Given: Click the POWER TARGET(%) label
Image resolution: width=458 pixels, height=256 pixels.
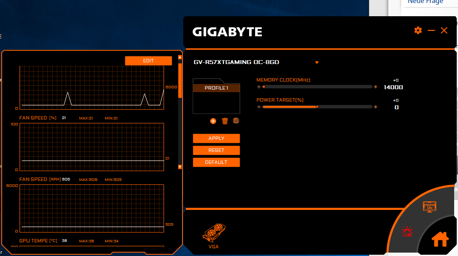Looking at the screenshot, I should click(x=280, y=100).
